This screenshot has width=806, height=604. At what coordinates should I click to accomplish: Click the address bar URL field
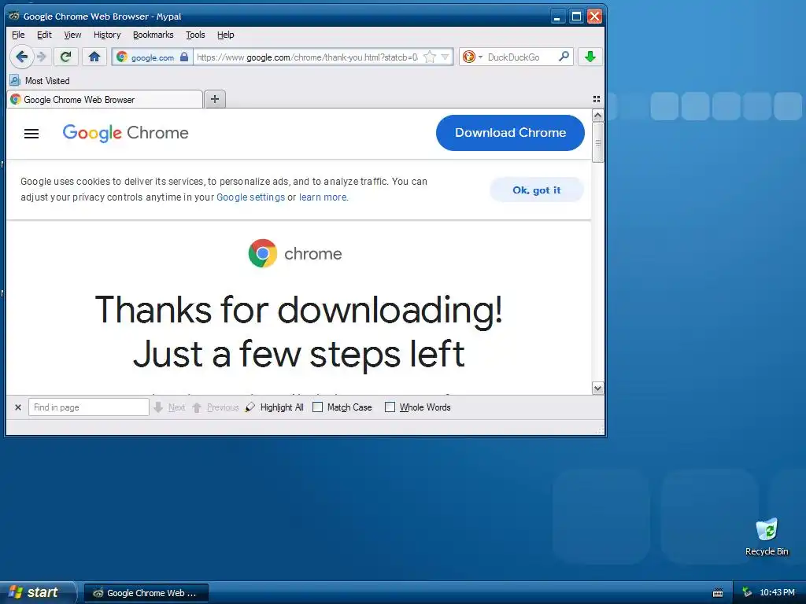tap(308, 57)
